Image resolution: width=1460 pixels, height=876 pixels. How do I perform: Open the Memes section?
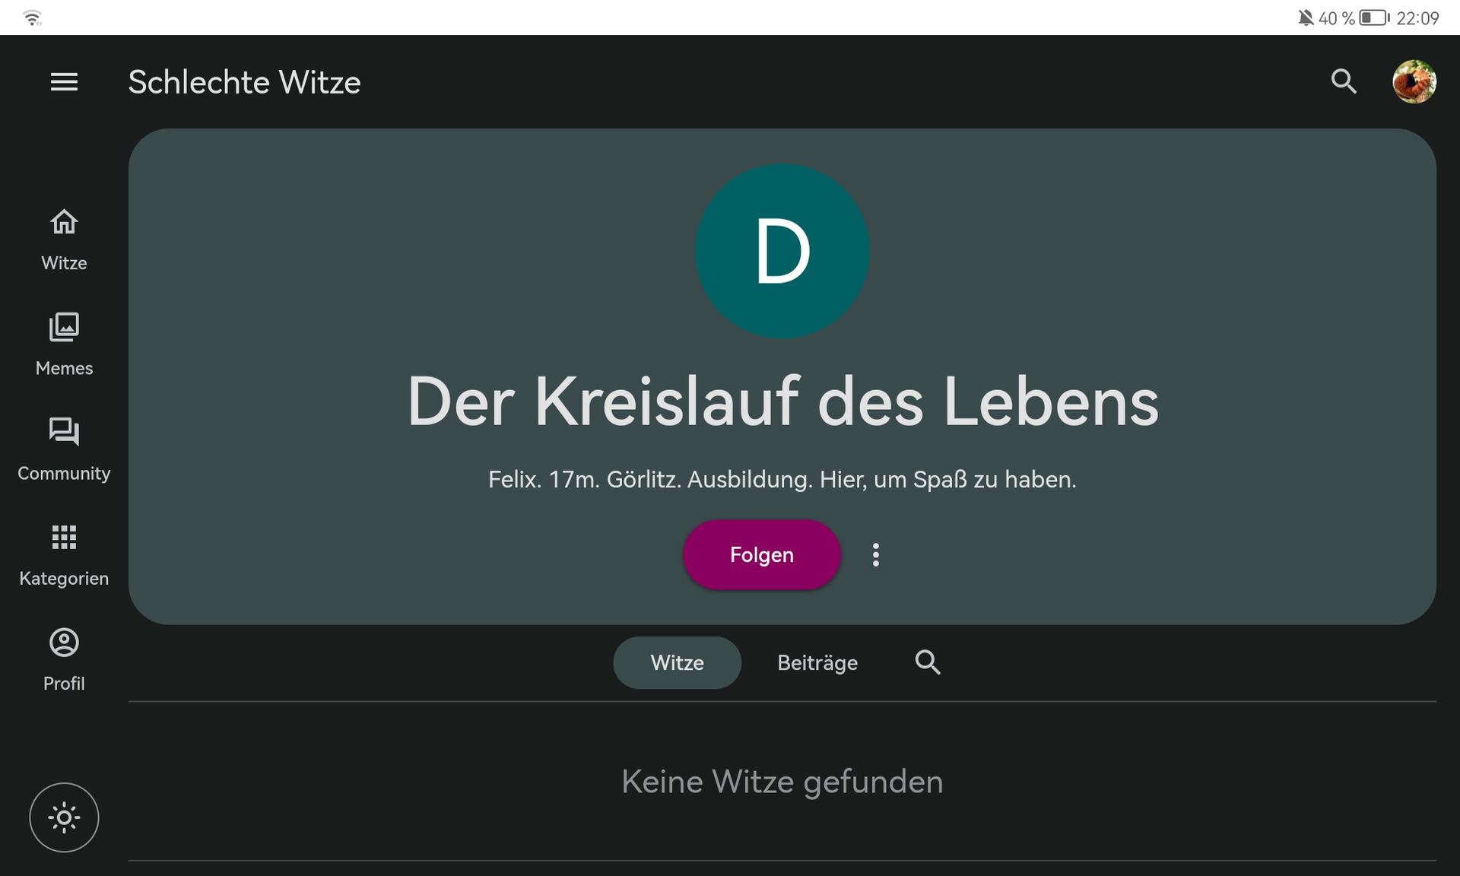click(64, 344)
